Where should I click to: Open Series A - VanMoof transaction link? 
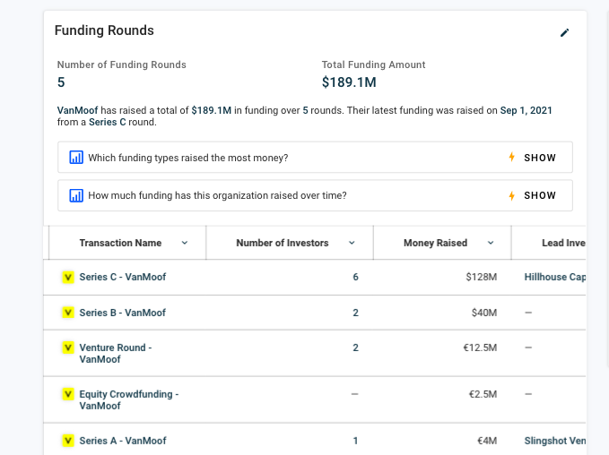(123, 441)
